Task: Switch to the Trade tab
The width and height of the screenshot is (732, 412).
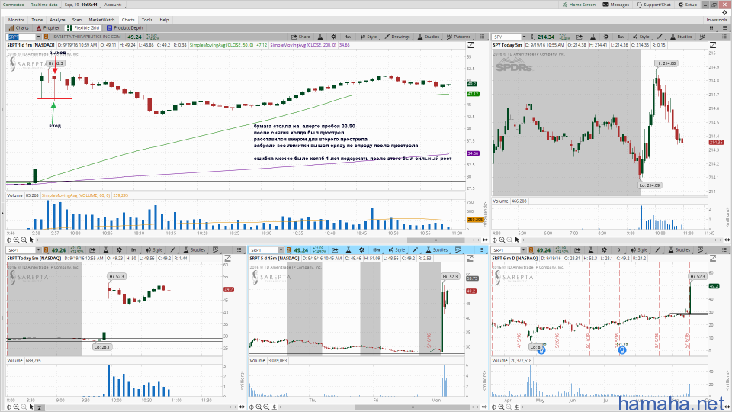Action: point(37,20)
